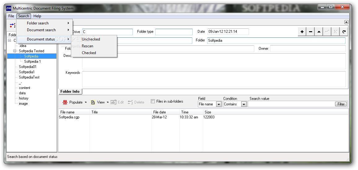The image size is (358, 170).
Task: Click in the Search value field
Action: click(291, 104)
